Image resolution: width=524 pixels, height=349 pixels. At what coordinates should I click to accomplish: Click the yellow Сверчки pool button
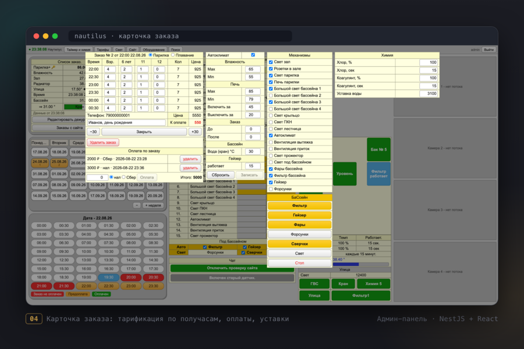299,244
